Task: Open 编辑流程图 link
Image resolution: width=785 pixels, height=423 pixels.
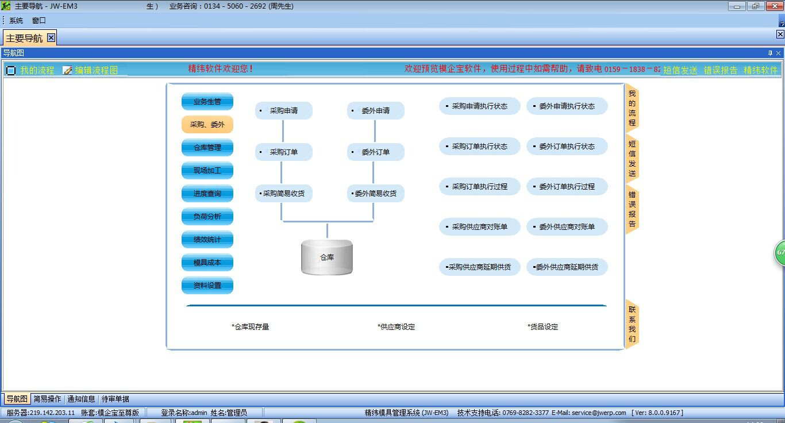Action: point(97,70)
